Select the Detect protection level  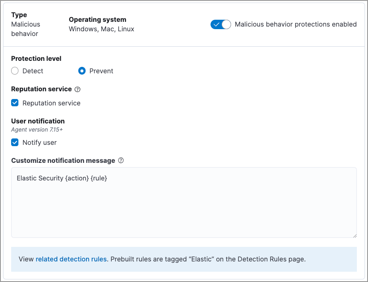15,71
